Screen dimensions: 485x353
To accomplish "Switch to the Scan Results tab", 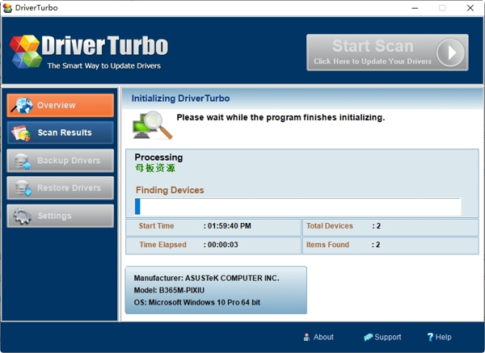I will 65,132.
